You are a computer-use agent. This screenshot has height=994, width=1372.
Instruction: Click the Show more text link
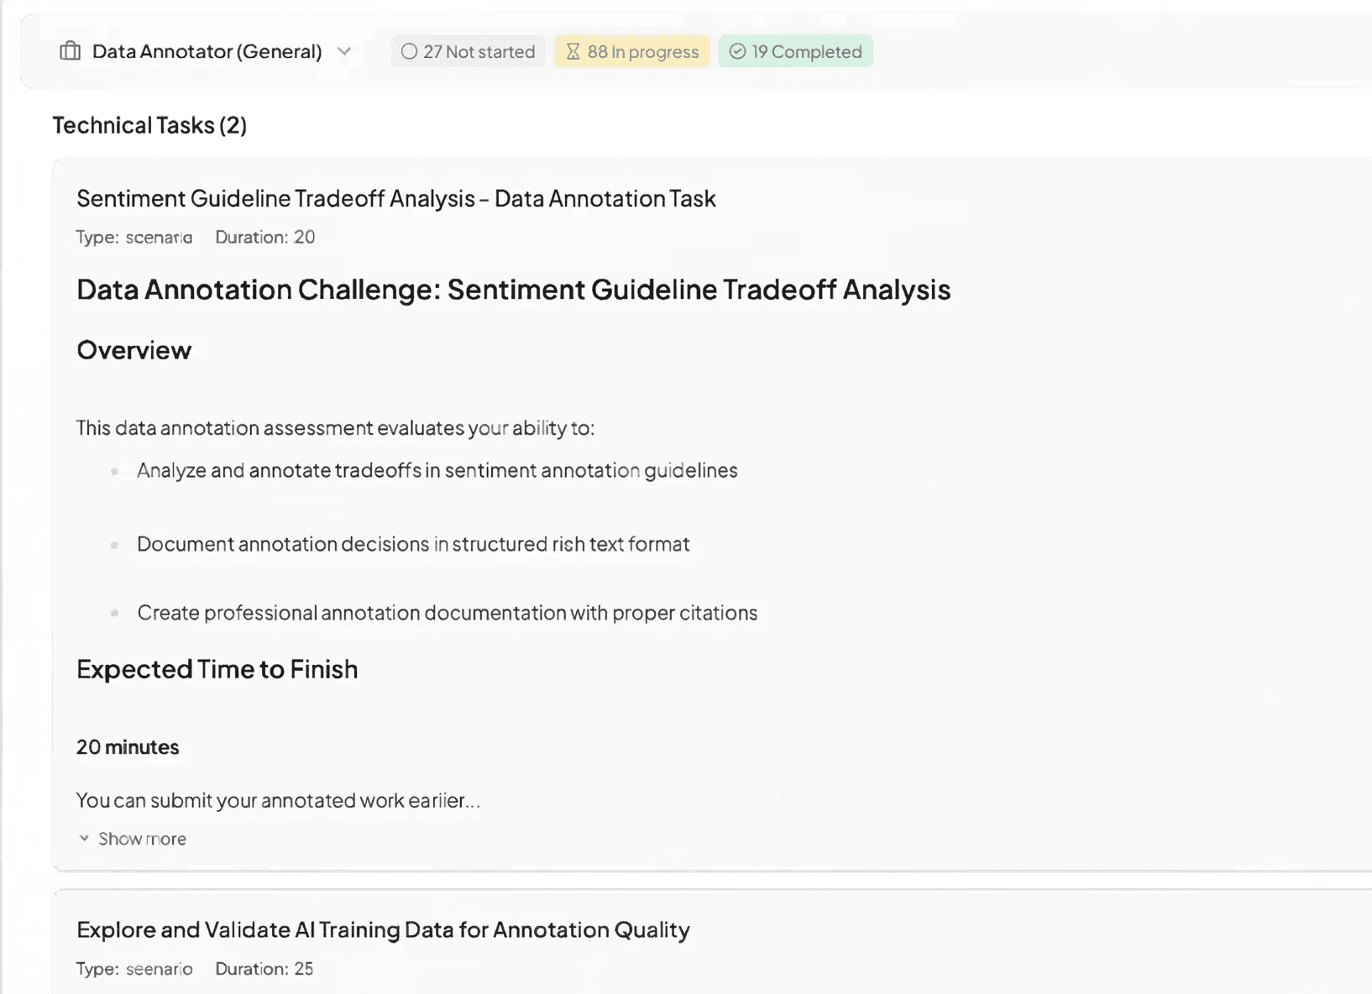click(x=142, y=839)
